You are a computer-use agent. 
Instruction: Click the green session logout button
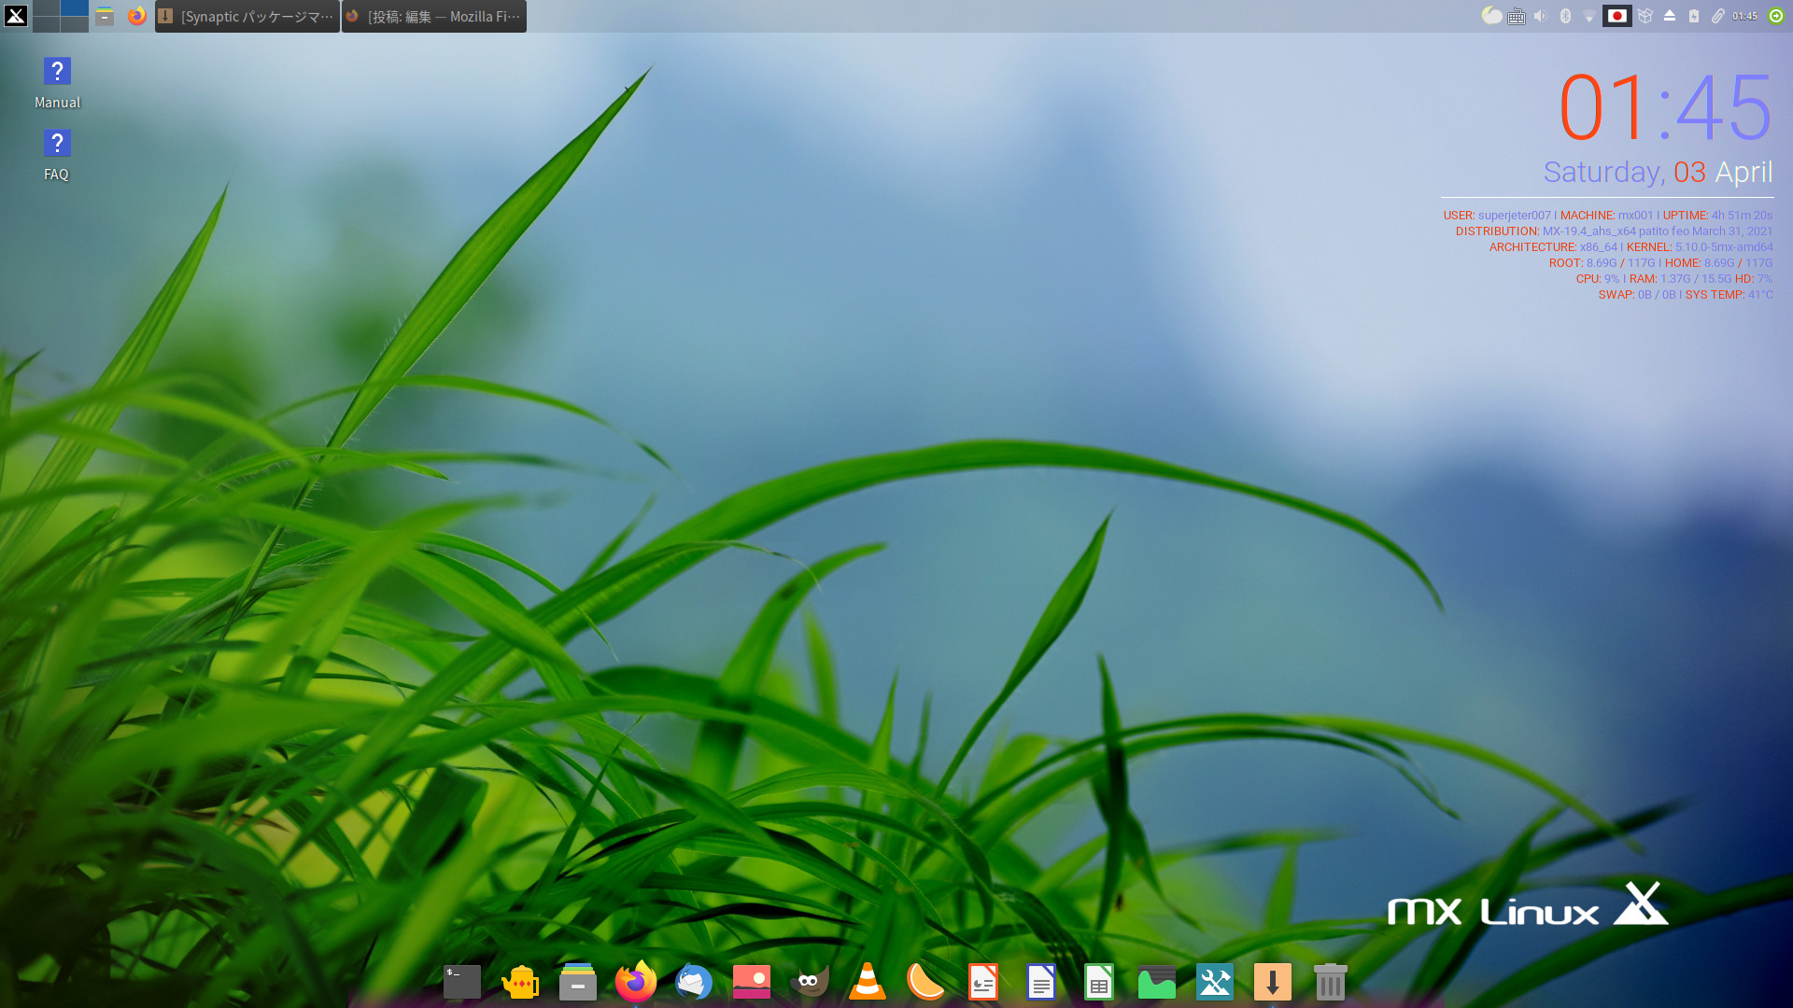click(1776, 16)
